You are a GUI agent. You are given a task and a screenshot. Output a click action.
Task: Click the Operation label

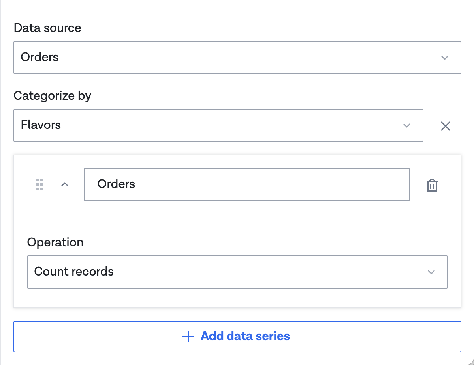click(x=55, y=242)
